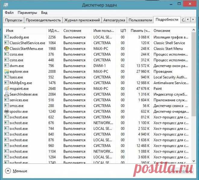
Task: Sort by the Имя column header
Action: [25, 30]
